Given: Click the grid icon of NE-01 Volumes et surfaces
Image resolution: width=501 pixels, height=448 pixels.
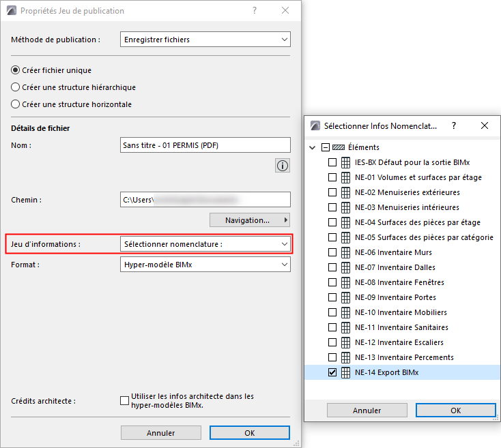Looking at the screenshot, I should tap(345, 177).
